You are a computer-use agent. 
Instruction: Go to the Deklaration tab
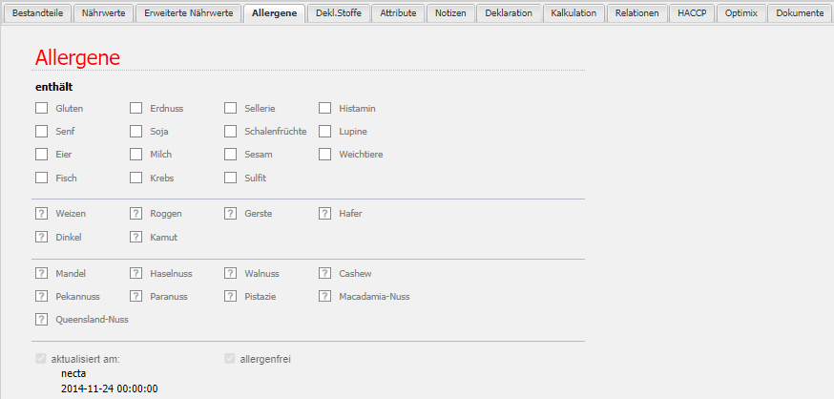[508, 13]
